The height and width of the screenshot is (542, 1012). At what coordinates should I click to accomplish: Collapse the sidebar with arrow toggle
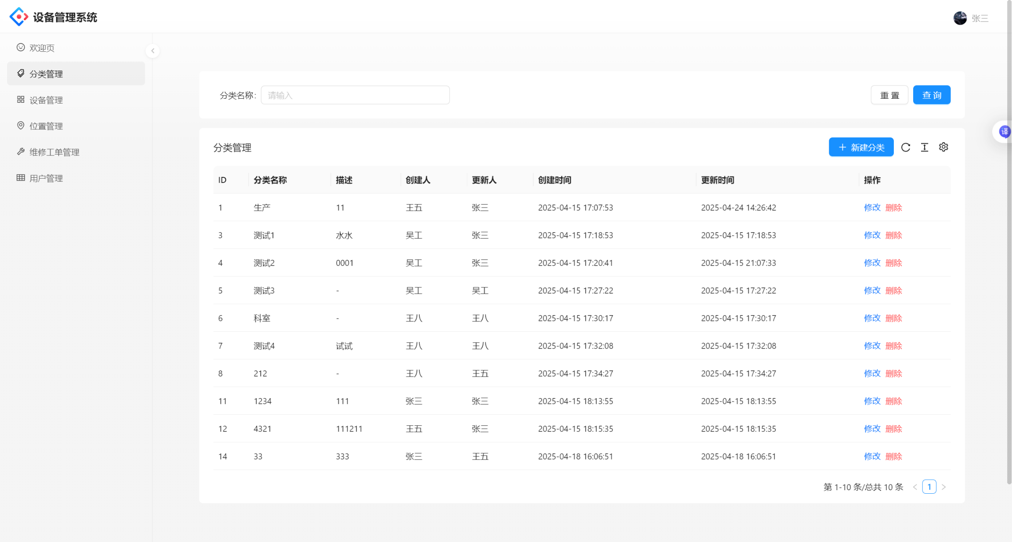pos(152,51)
